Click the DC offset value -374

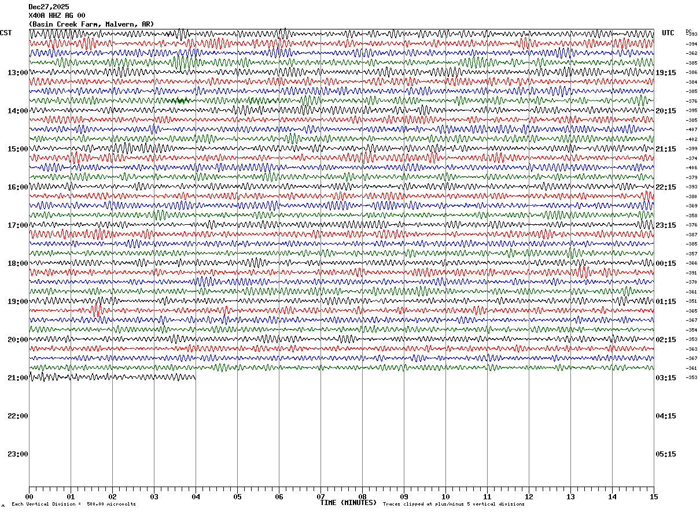[x=691, y=158]
